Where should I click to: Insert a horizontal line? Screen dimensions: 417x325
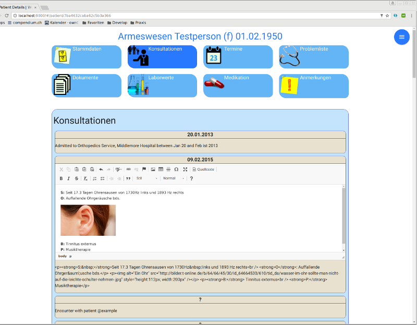click(x=168, y=170)
